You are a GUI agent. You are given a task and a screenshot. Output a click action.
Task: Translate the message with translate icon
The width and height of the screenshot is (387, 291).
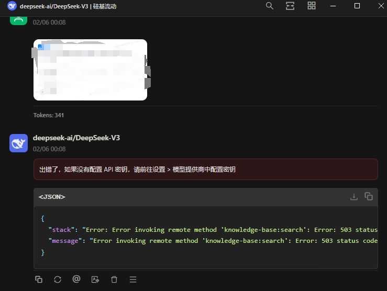(x=95, y=279)
